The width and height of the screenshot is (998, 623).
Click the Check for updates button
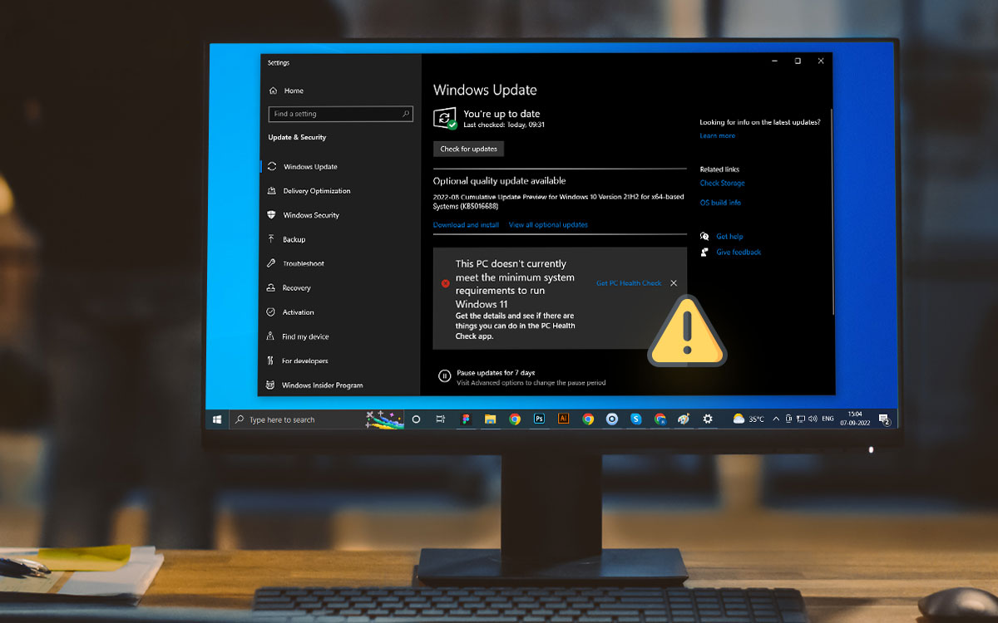point(468,149)
